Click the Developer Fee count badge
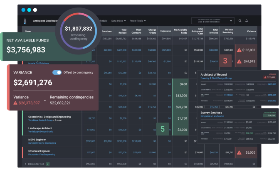 [x=47, y=164]
